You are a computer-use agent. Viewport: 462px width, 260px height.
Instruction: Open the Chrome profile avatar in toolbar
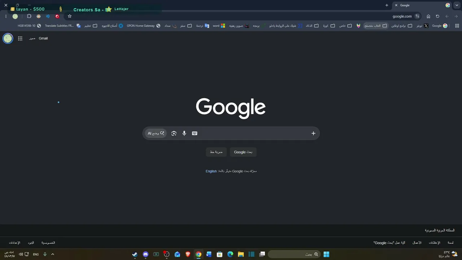(x=15, y=16)
